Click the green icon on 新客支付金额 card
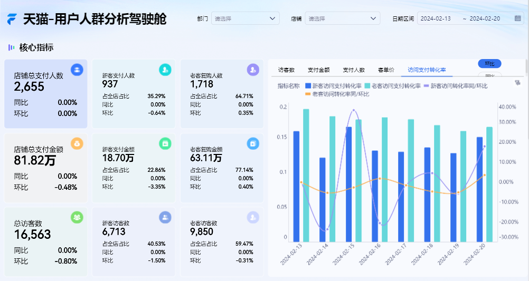The height and width of the screenshot is (281, 529). pyautogui.click(x=165, y=143)
